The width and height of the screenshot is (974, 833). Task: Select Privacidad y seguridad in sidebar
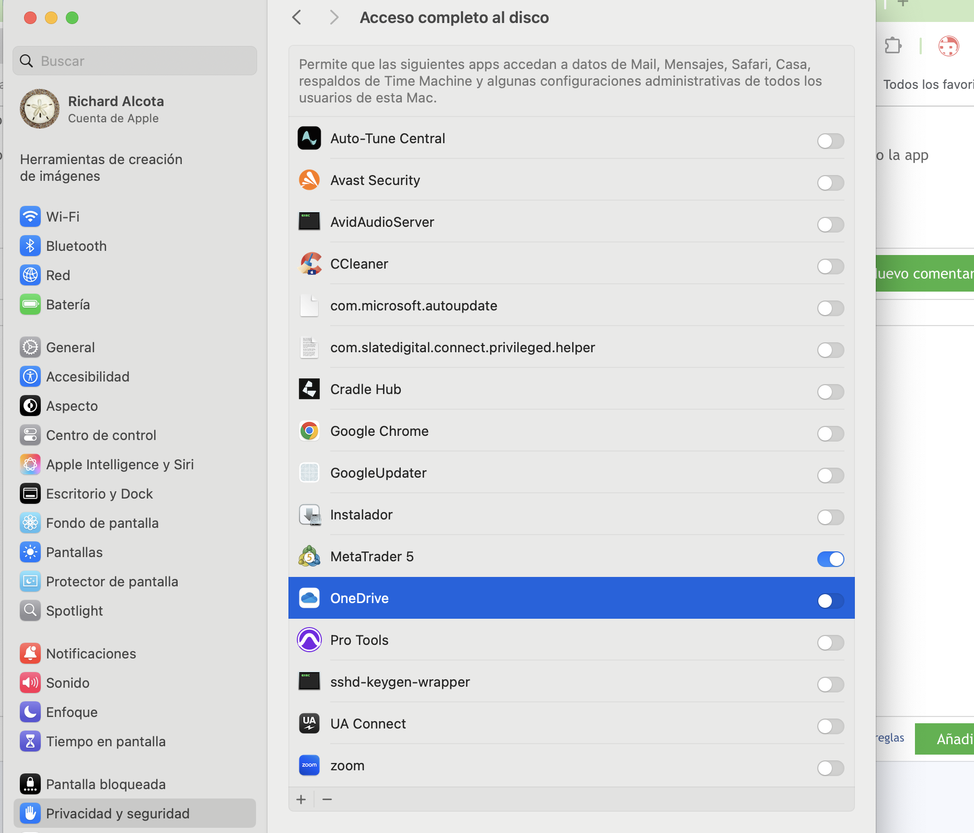pyautogui.click(x=135, y=814)
